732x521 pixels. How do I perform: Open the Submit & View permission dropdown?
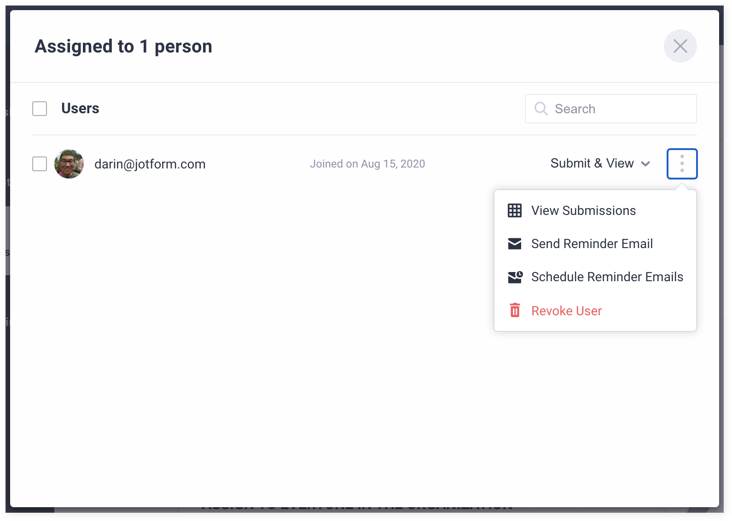(592, 163)
